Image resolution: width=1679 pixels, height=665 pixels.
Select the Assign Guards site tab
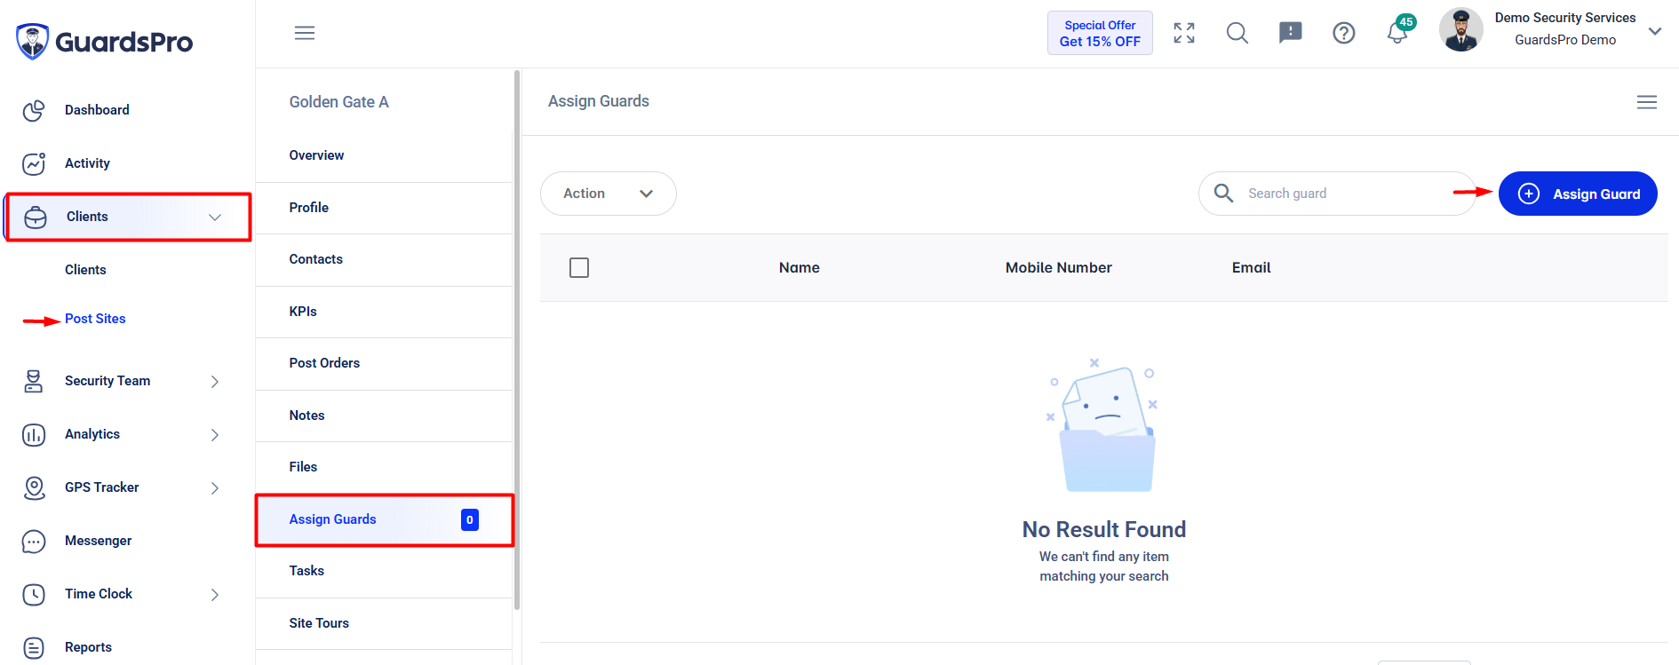coord(384,519)
